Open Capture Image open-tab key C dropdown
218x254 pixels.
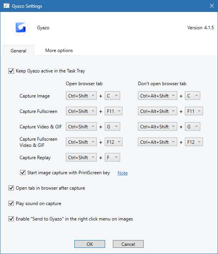point(112,96)
